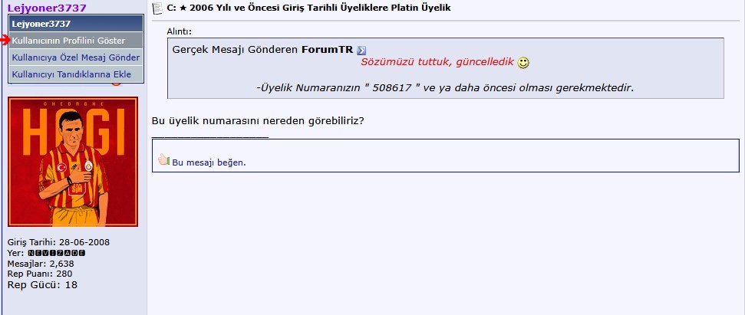Click the question Bu üyelik numarasını nereden görebiliriz
This screenshot has height=315, width=745.
tap(258, 120)
